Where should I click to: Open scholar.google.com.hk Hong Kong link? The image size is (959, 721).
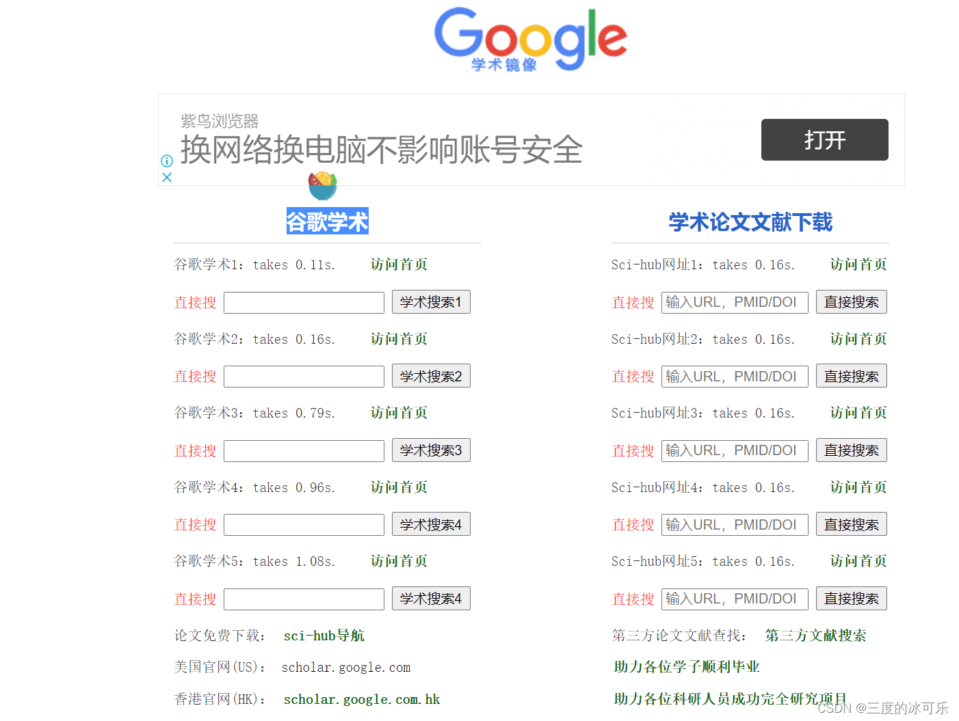(x=361, y=699)
